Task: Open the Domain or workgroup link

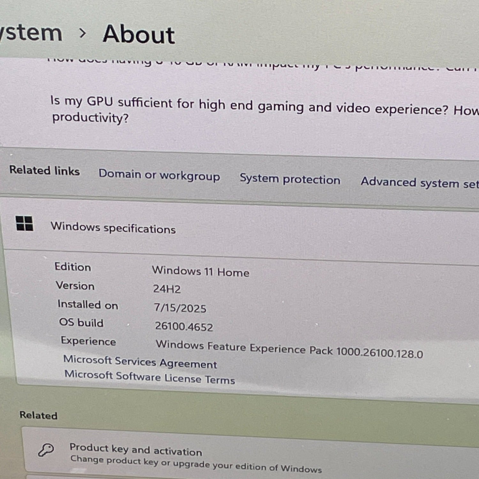Action: 159,175
